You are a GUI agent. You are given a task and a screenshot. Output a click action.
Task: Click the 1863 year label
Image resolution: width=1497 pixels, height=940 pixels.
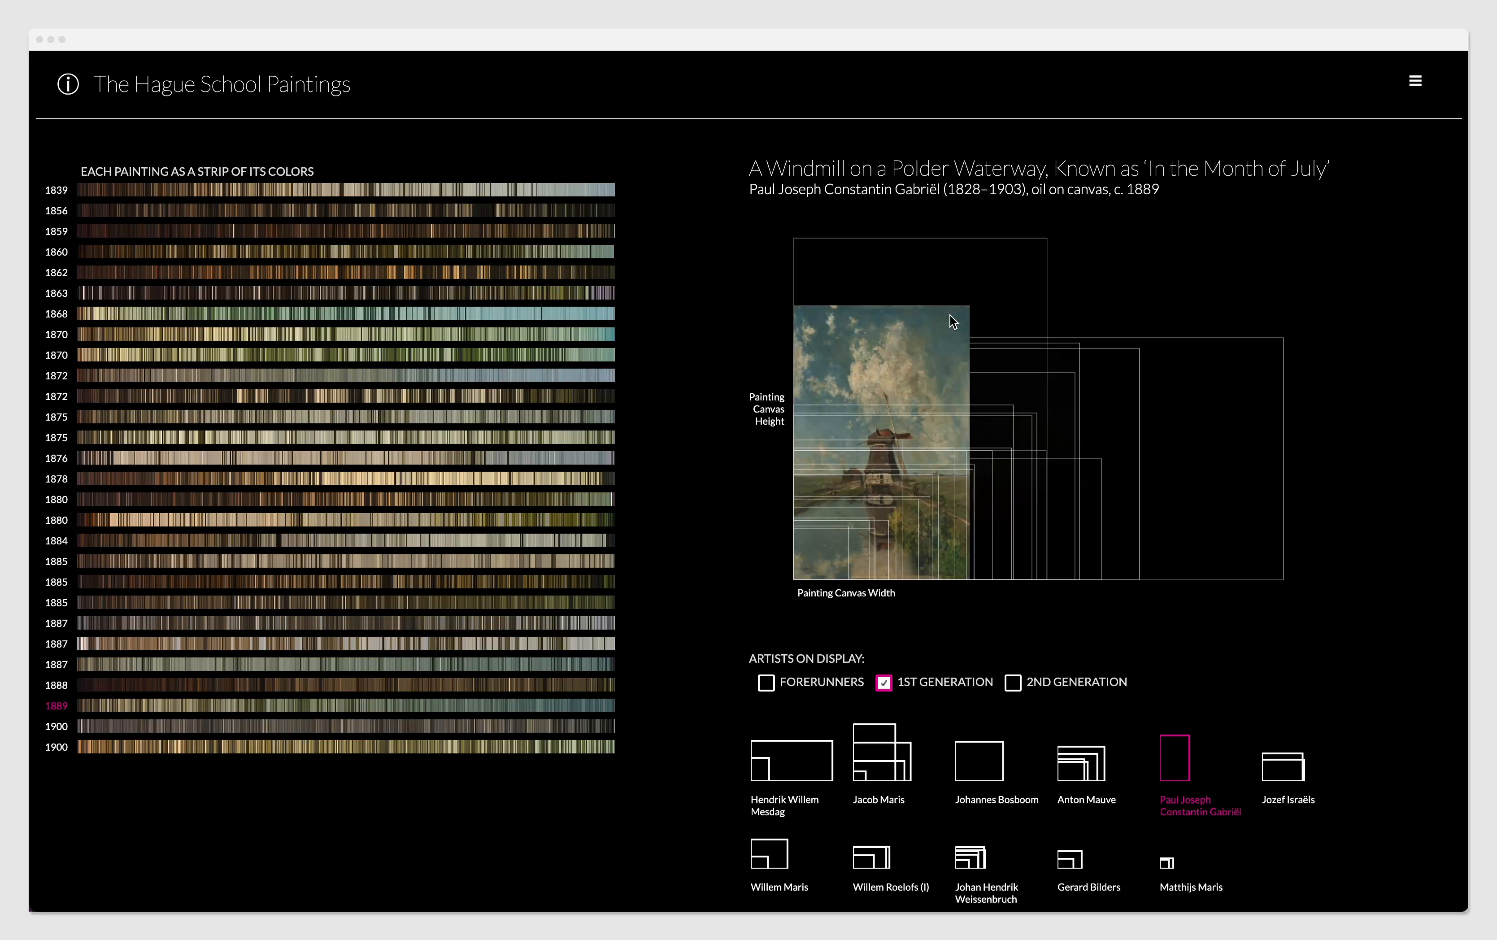click(x=56, y=293)
